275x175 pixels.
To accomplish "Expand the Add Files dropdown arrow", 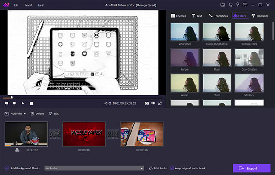I will (25, 113).
